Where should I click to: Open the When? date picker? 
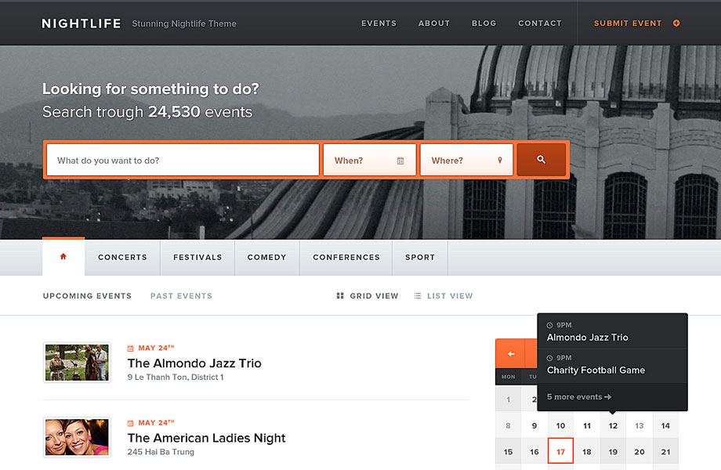point(362,161)
